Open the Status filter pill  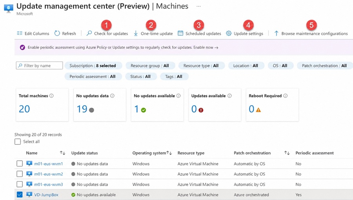tap(141, 76)
